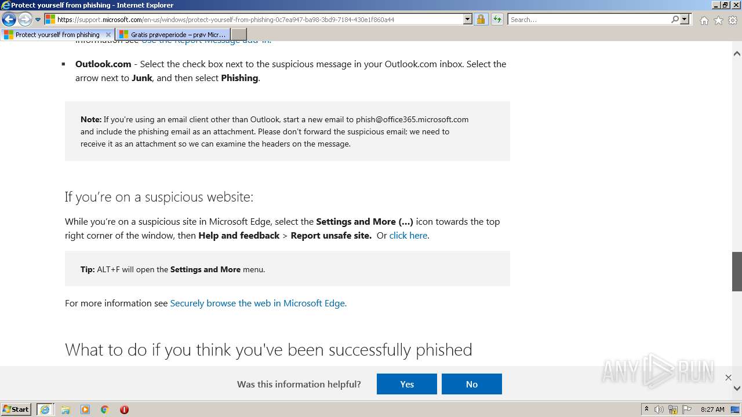The height and width of the screenshot is (417, 742).
Task: Show hidden tray icons arrow
Action: (x=646, y=409)
